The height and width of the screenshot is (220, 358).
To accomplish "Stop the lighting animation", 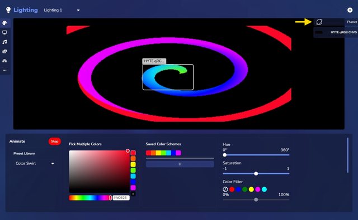I will 55,141.
